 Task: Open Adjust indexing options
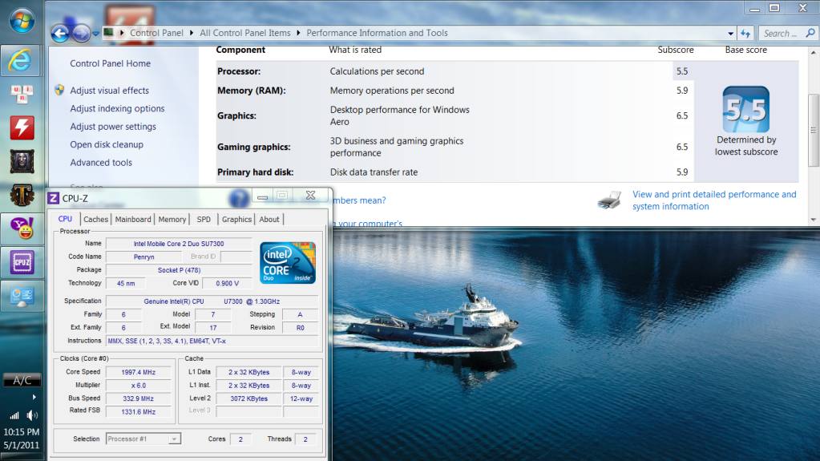click(117, 108)
